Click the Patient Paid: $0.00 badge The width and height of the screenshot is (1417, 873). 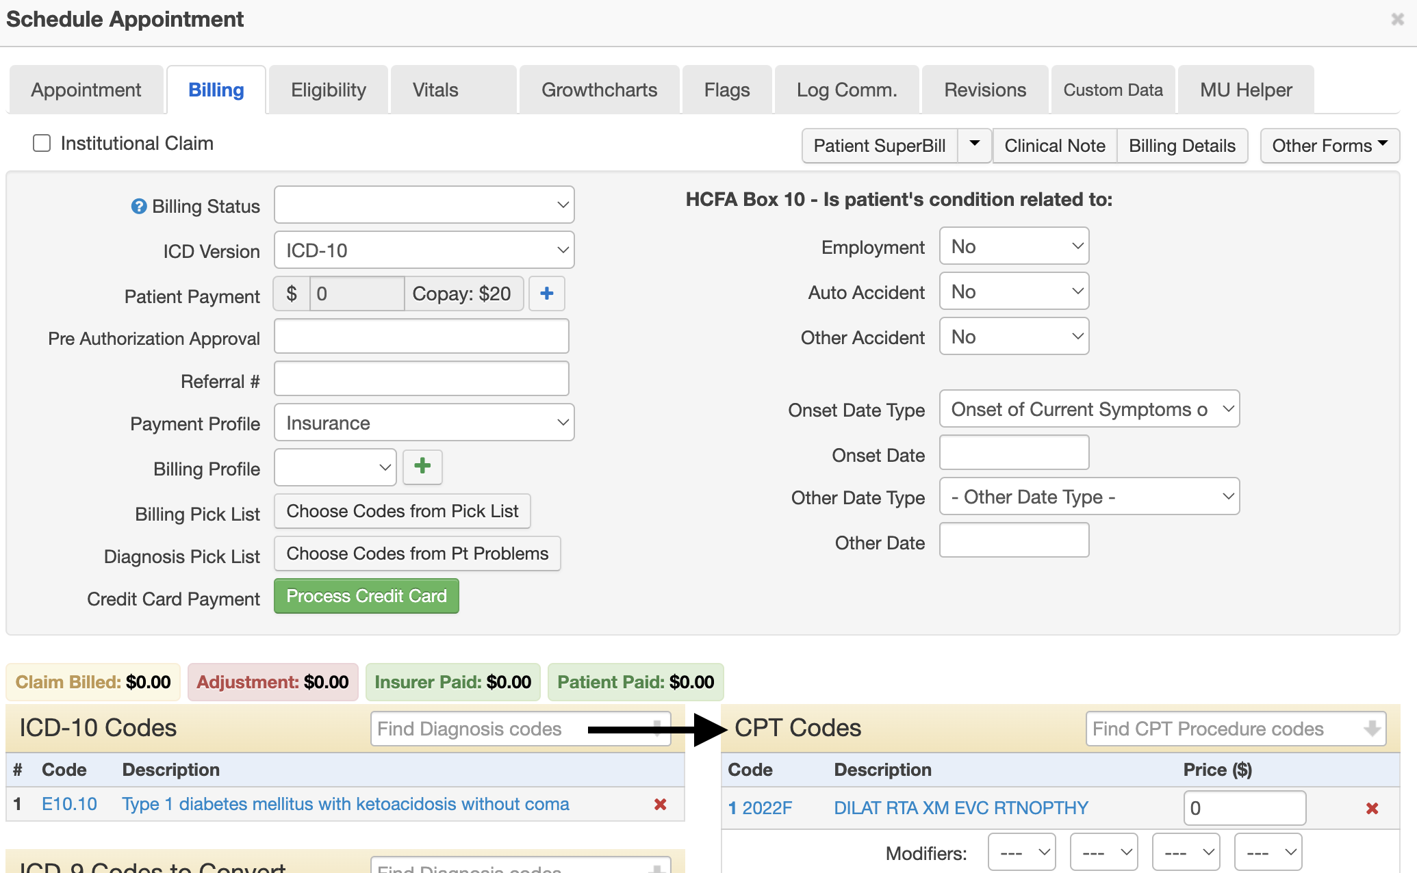pos(635,682)
